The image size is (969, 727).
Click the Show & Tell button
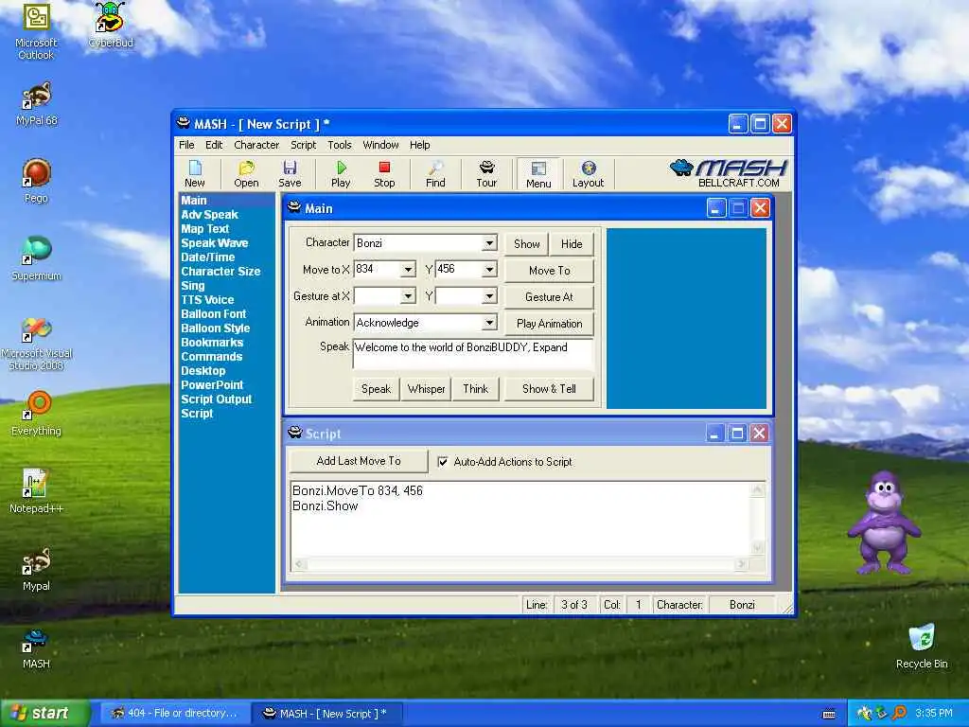pyautogui.click(x=550, y=389)
